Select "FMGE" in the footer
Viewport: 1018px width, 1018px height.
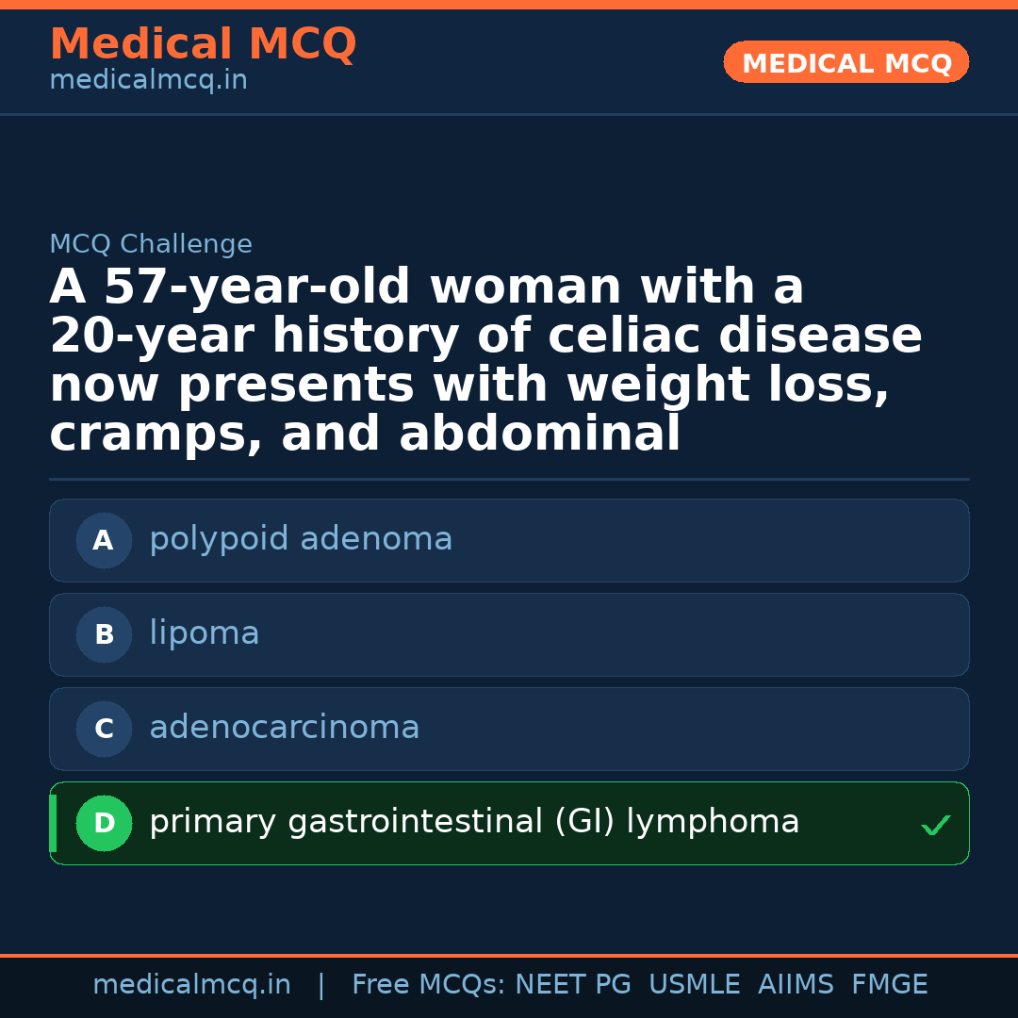click(x=890, y=985)
